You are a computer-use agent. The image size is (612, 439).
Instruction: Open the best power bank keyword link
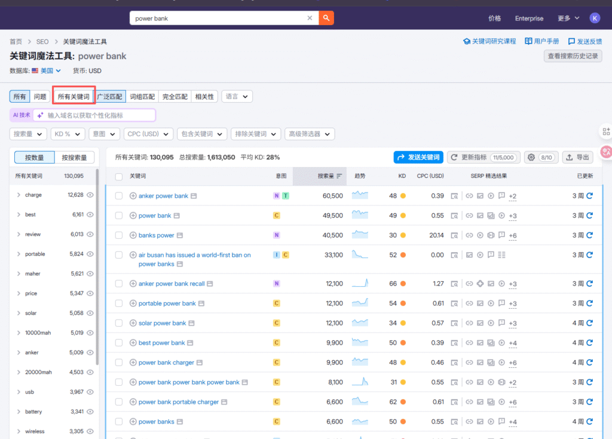[x=161, y=343]
